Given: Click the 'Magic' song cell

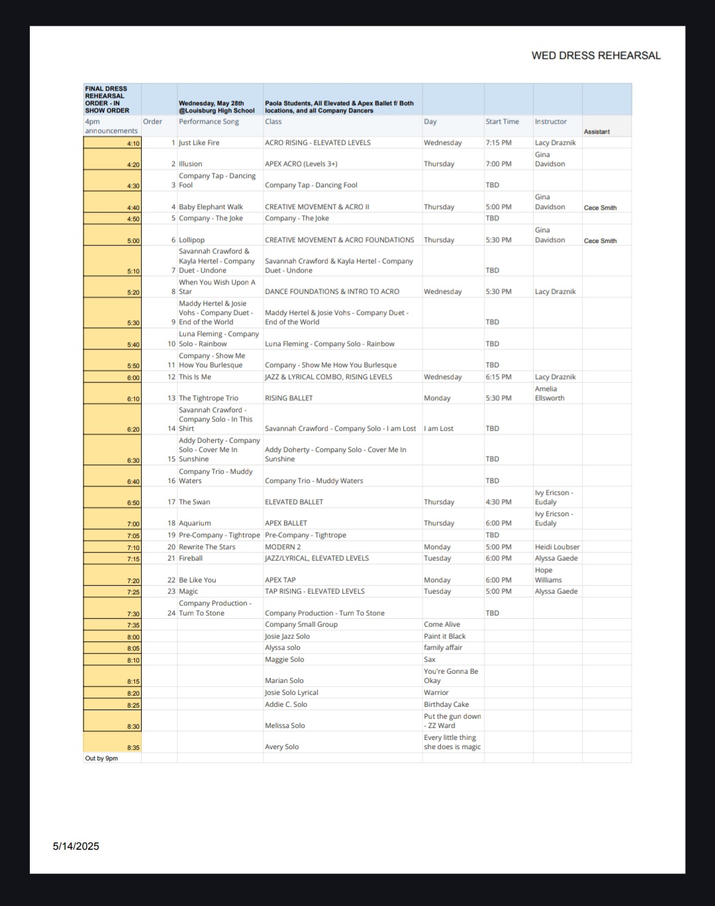Looking at the screenshot, I should pyautogui.click(x=220, y=592).
